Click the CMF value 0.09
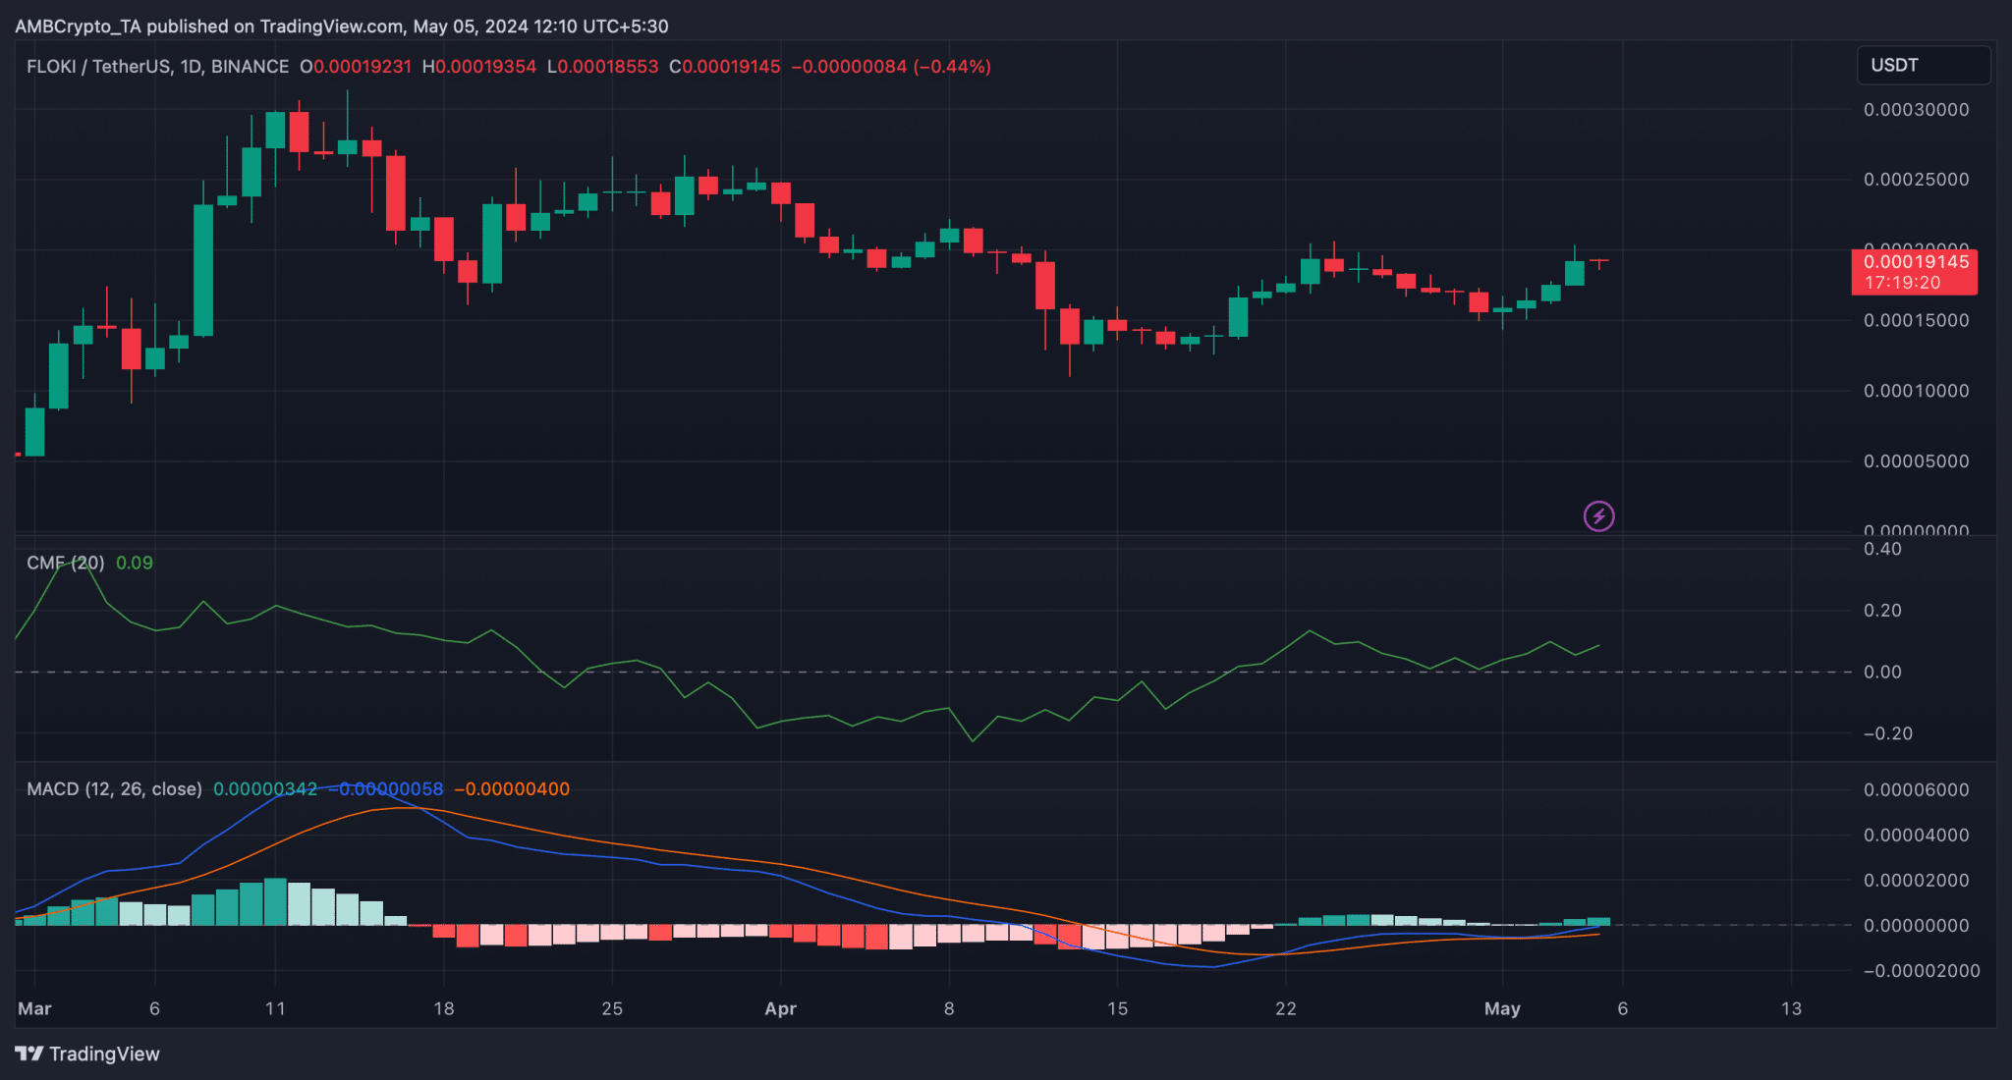The image size is (2012, 1080). point(135,563)
